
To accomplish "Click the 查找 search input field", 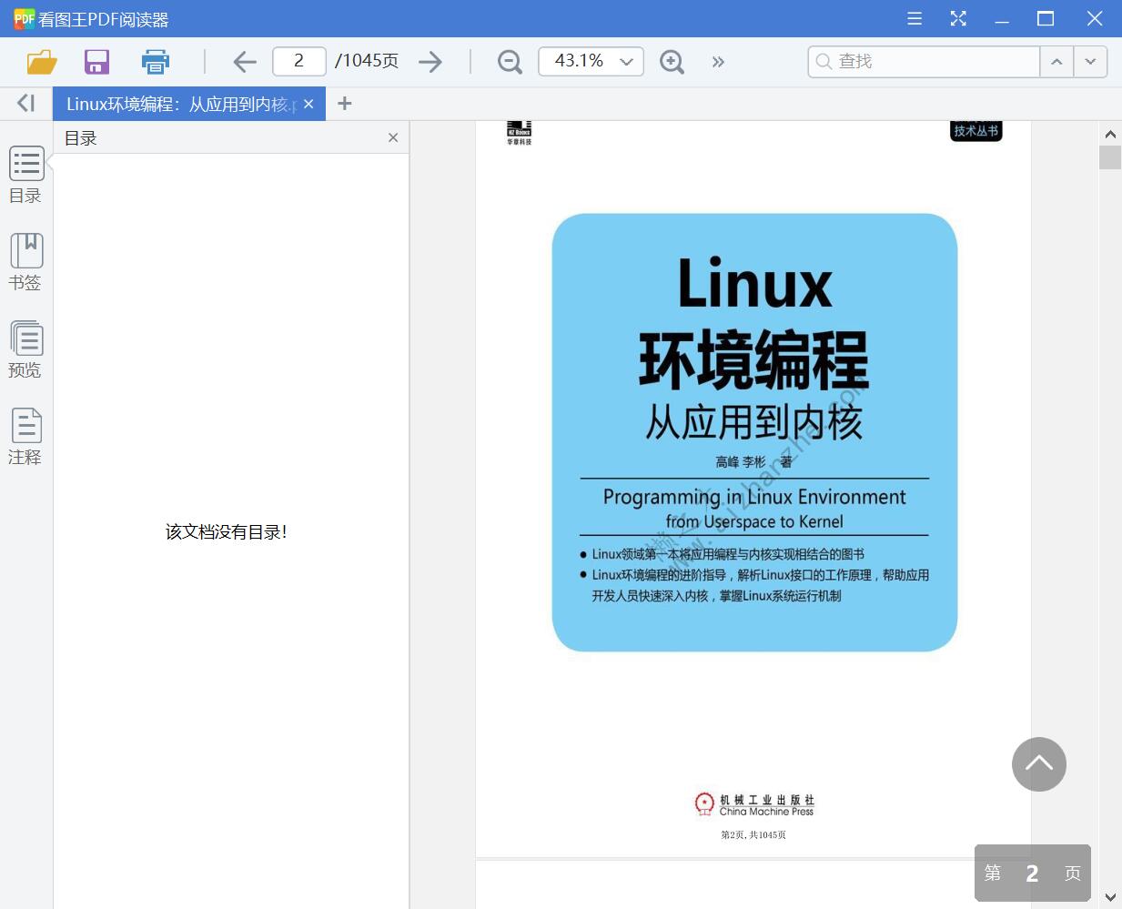I will click(x=924, y=61).
